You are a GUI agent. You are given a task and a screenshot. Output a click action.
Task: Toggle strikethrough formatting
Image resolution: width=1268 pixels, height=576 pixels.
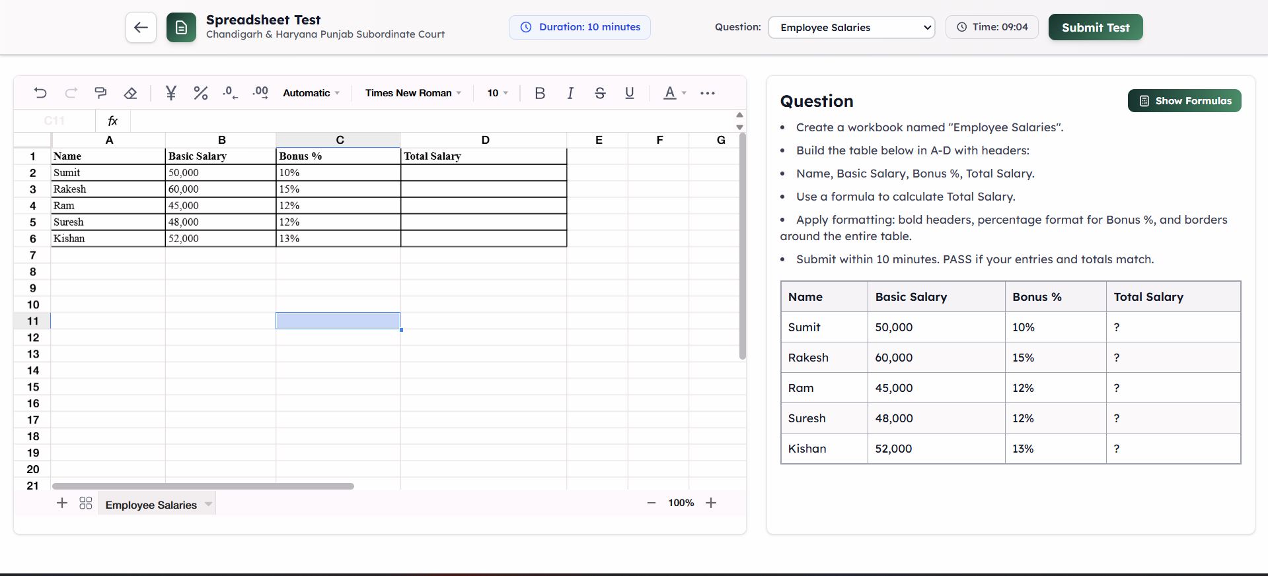coord(600,93)
